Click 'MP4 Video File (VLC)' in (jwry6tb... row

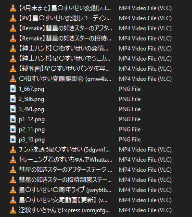[x=145, y=190]
